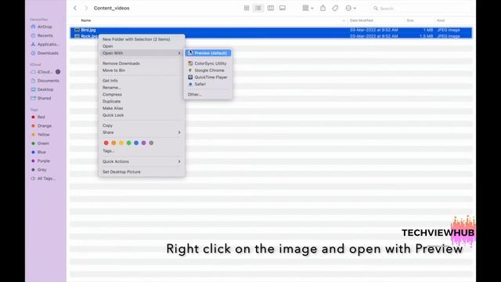
Task: Open Applications in sidebar
Action: tap(48, 44)
